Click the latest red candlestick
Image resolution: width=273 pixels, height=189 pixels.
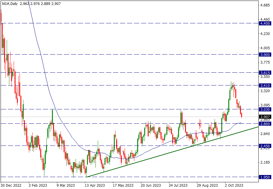[x=241, y=115]
